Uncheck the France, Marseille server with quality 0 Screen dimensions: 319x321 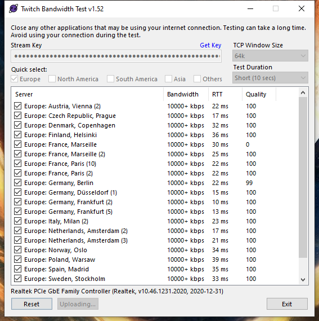18,144
